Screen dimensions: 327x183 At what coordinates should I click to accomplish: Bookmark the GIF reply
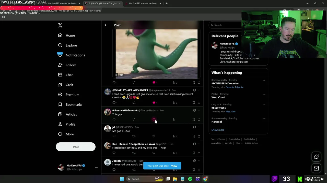tap(194, 83)
